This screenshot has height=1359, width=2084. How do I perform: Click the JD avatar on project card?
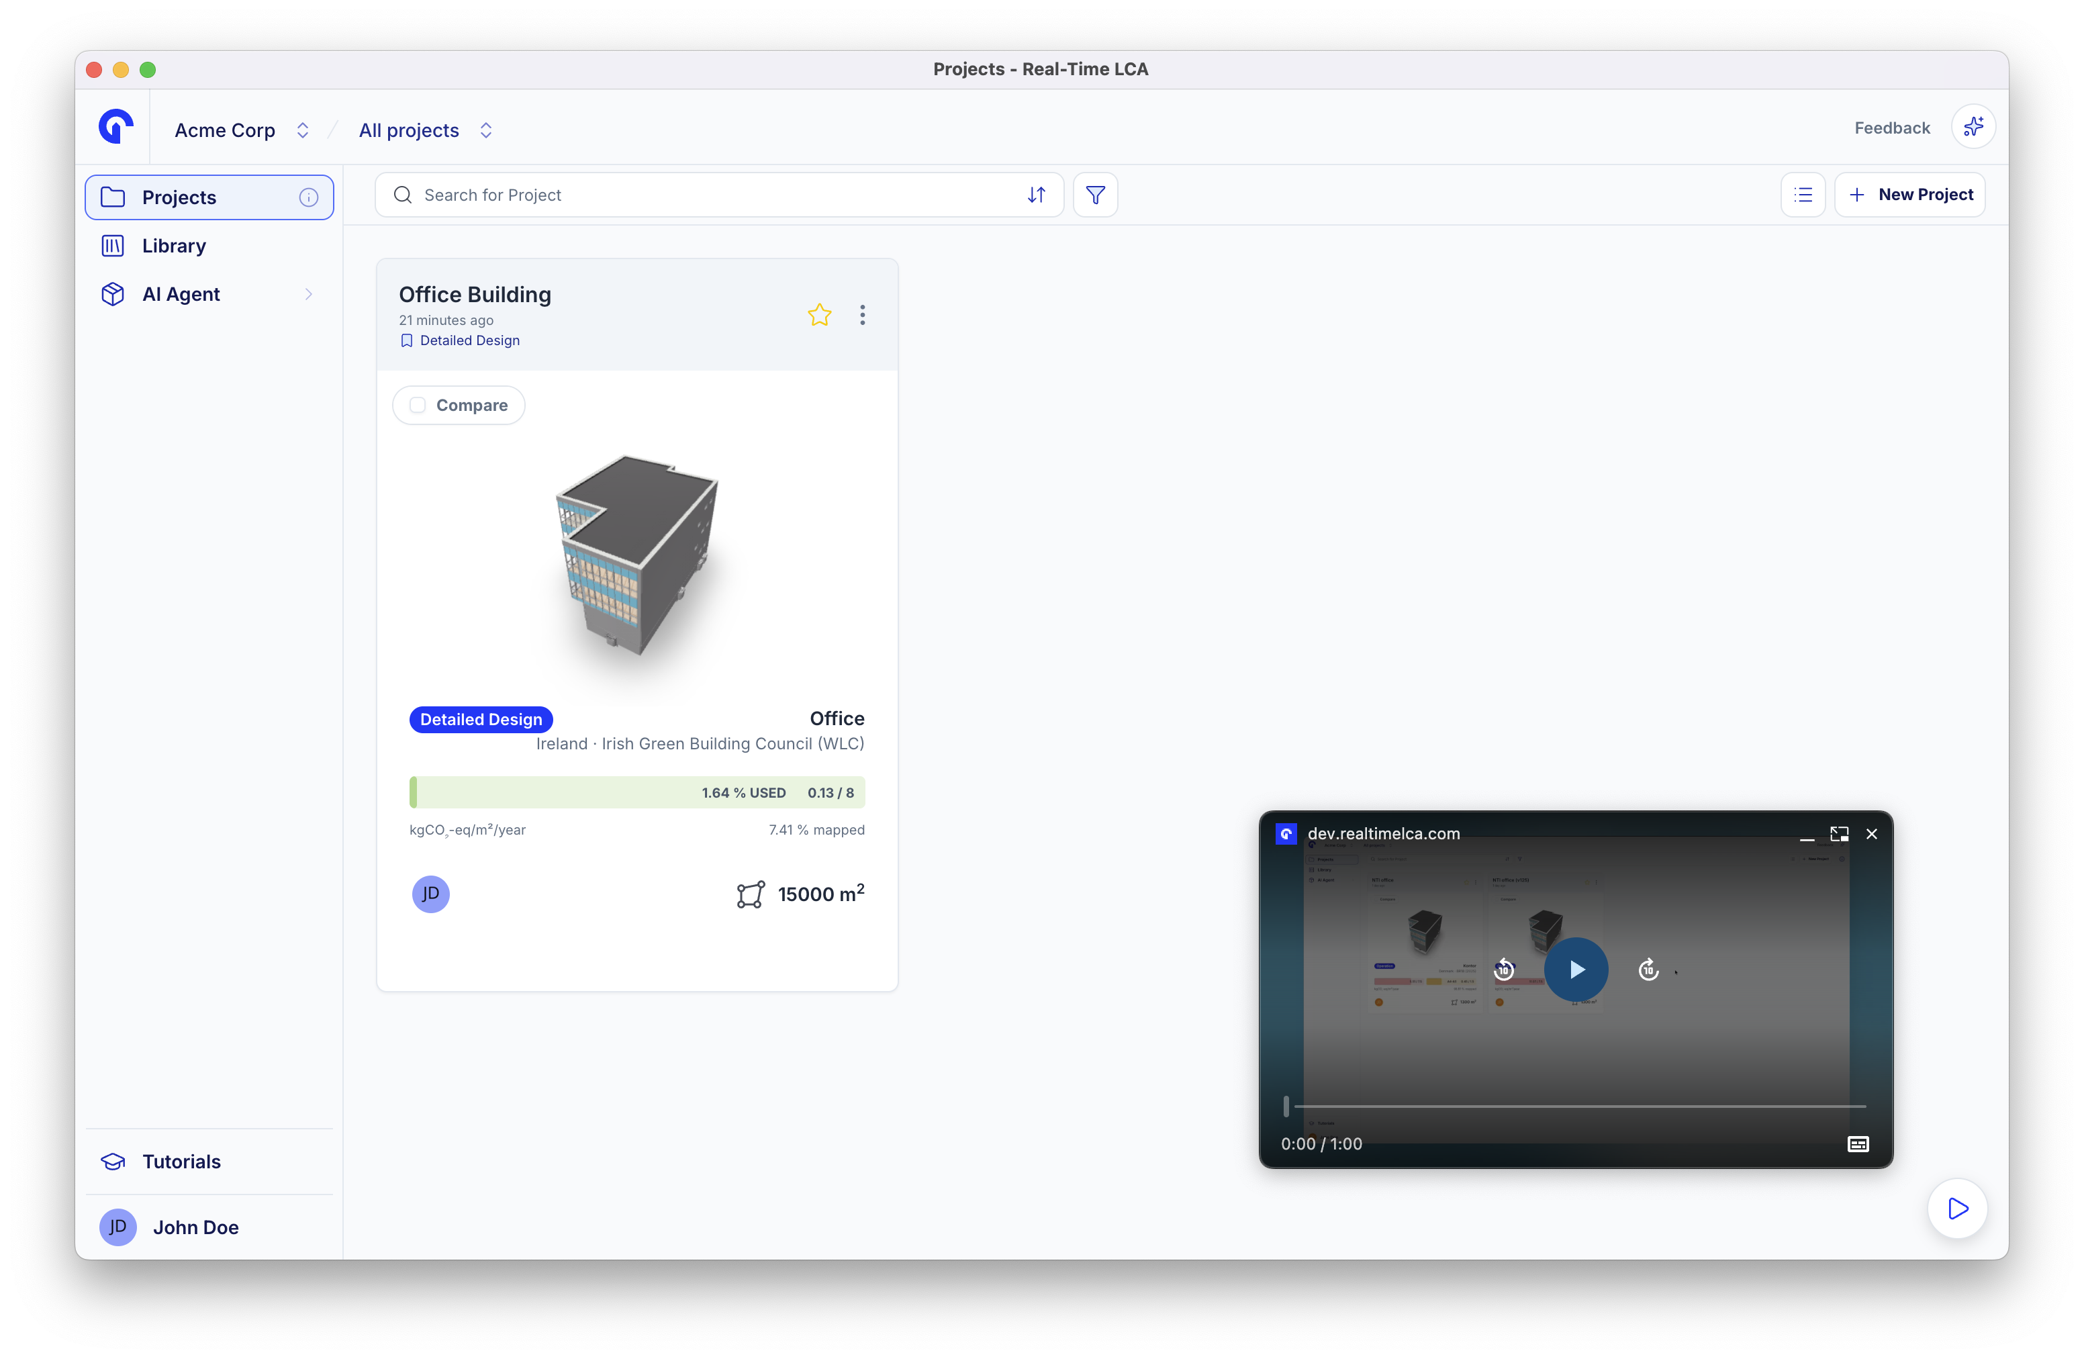coord(431,894)
